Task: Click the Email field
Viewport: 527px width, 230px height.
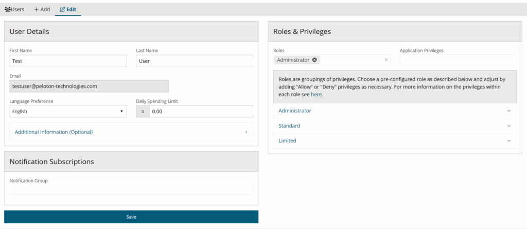Action: tap(89, 86)
